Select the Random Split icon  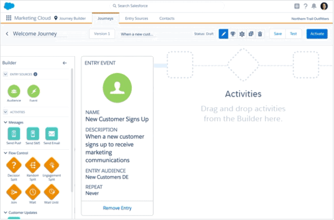33,165
